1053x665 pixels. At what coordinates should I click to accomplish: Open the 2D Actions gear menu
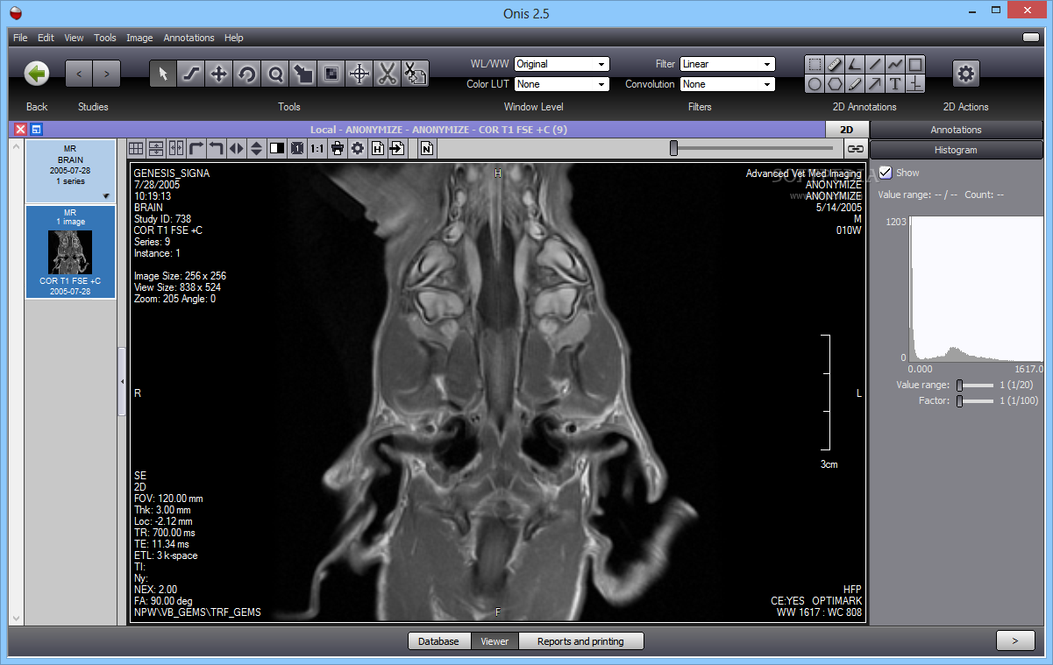tap(966, 74)
